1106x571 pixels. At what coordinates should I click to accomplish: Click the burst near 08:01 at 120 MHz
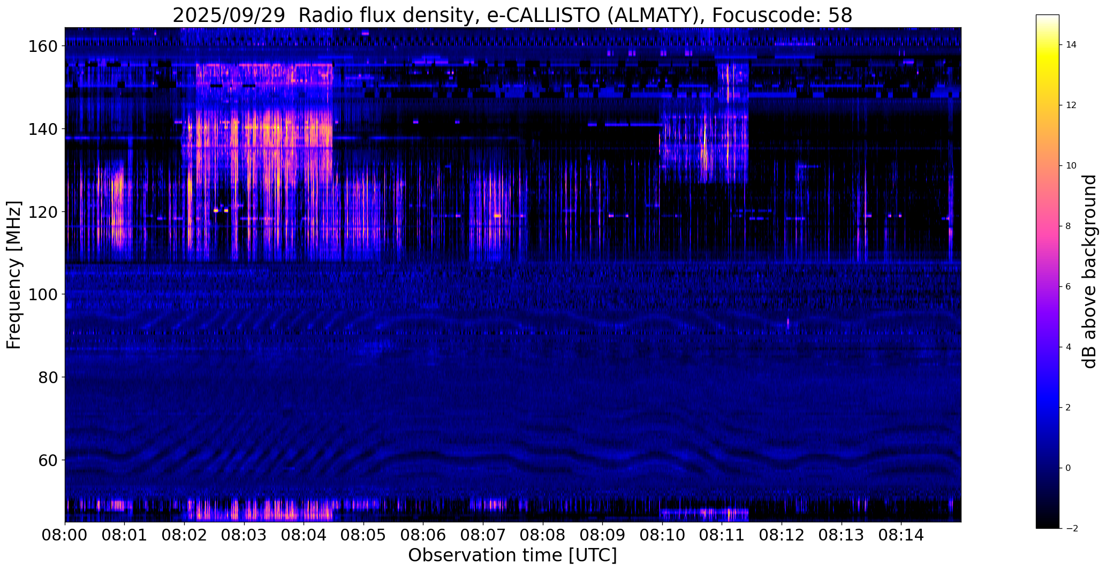coord(117,211)
